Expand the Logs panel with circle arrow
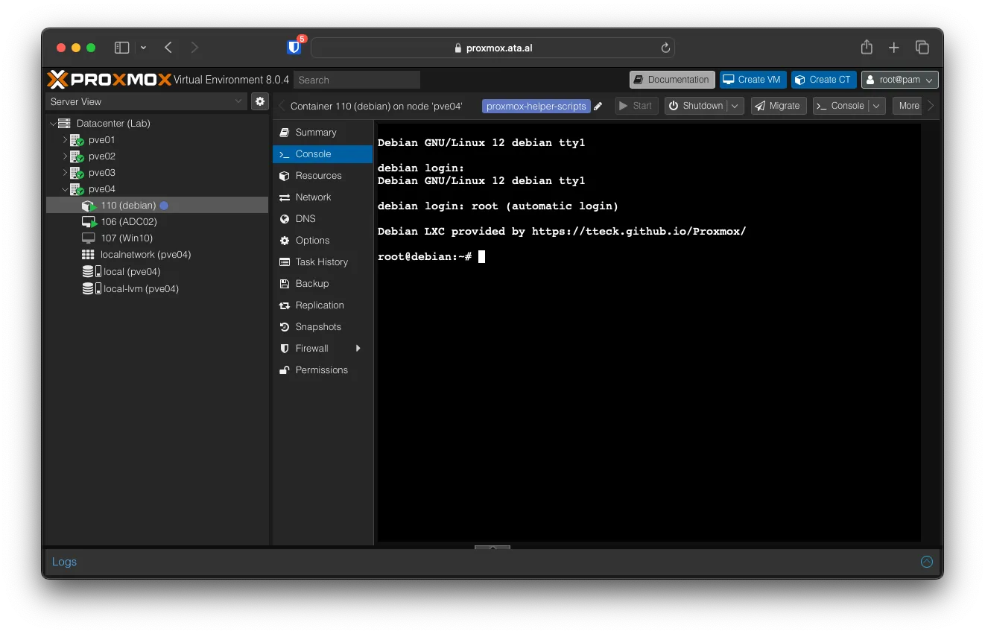Image resolution: width=985 pixels, height=634 pixels. pyautogui.click(x=927, y=562)
